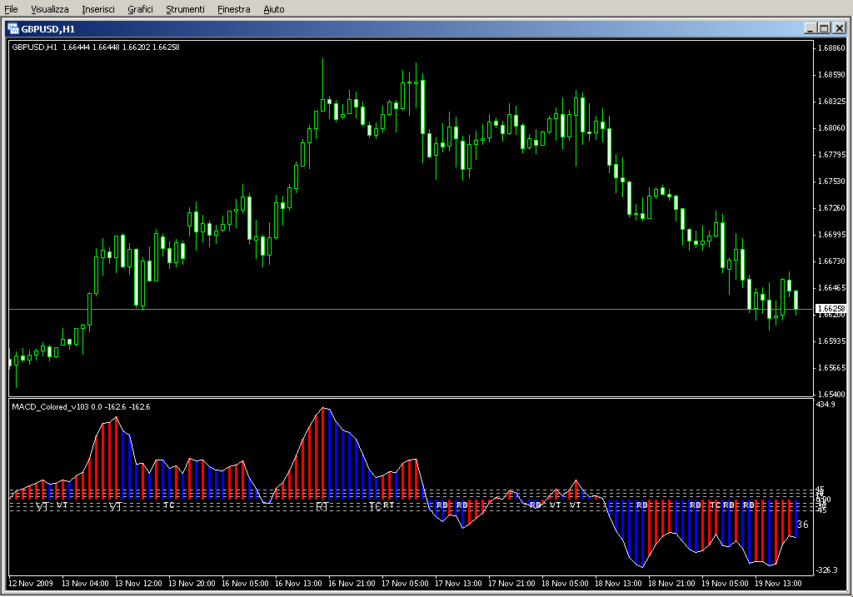Screen dimensions: 853x597
Task: Click the 434.9 indicator scale value
Action: 826,405
